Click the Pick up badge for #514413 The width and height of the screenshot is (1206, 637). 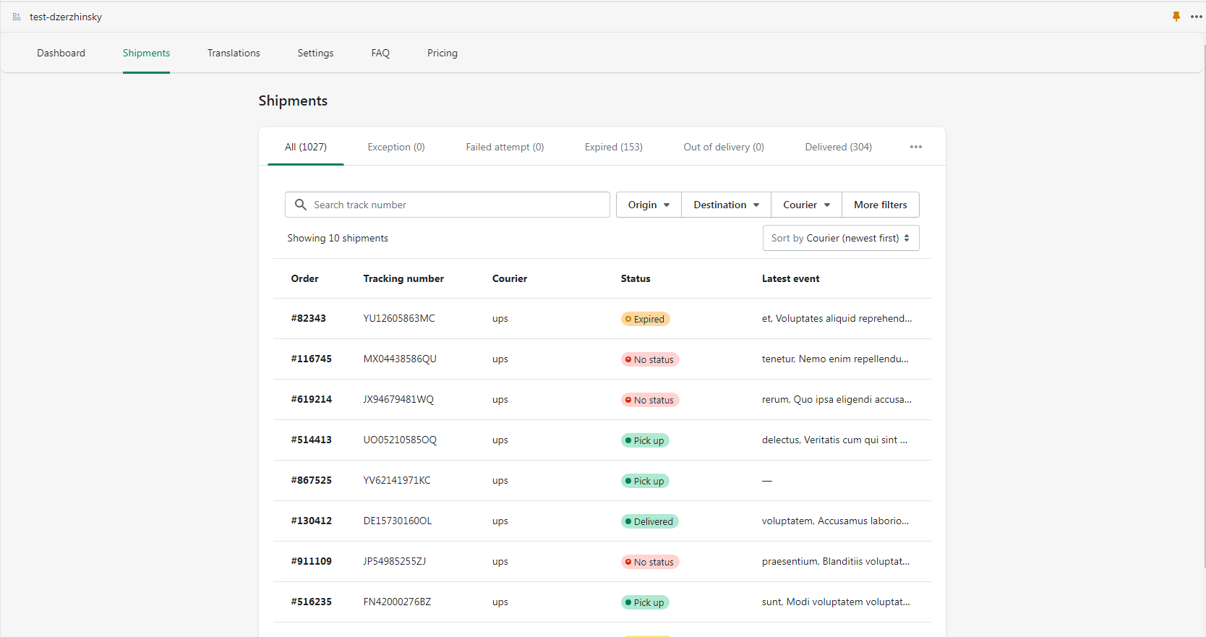(x=645, y=440)
